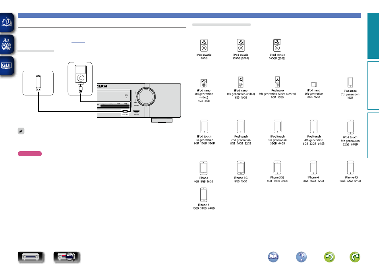Screen dimensions: 379x268
Task: Click the "iPod classic 80GB" label text
Action: (204, 56)
